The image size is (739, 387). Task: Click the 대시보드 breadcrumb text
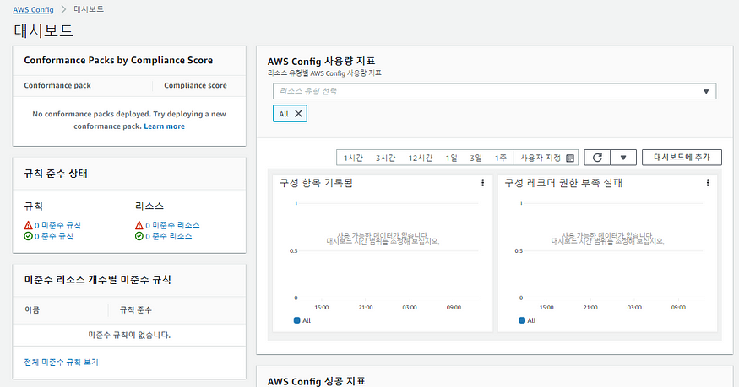click(x=89, y=9)
